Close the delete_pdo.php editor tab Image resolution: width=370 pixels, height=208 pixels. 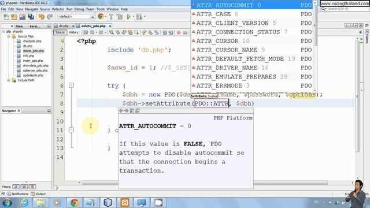(x=110, y=26)
